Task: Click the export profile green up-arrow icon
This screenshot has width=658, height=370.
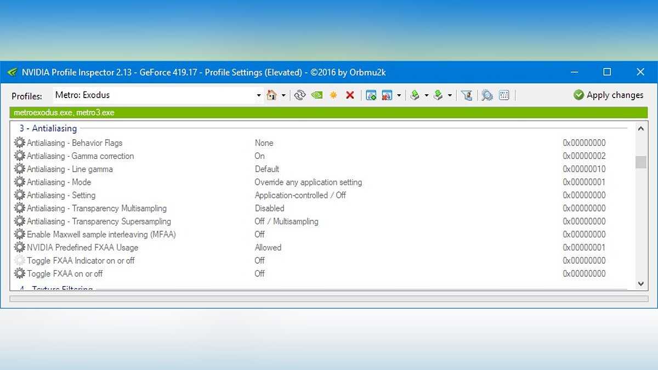Action: coord(415,95)
